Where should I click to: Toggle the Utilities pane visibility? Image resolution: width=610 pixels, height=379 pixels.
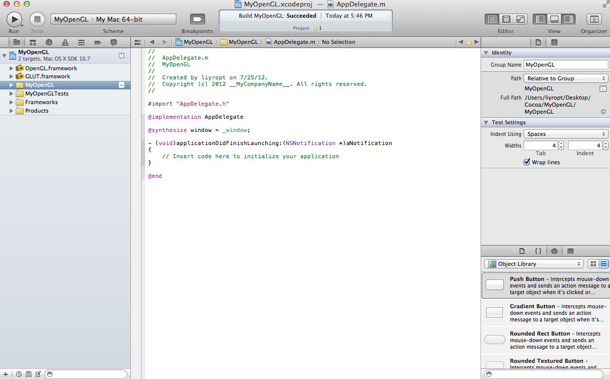[569, 19]
